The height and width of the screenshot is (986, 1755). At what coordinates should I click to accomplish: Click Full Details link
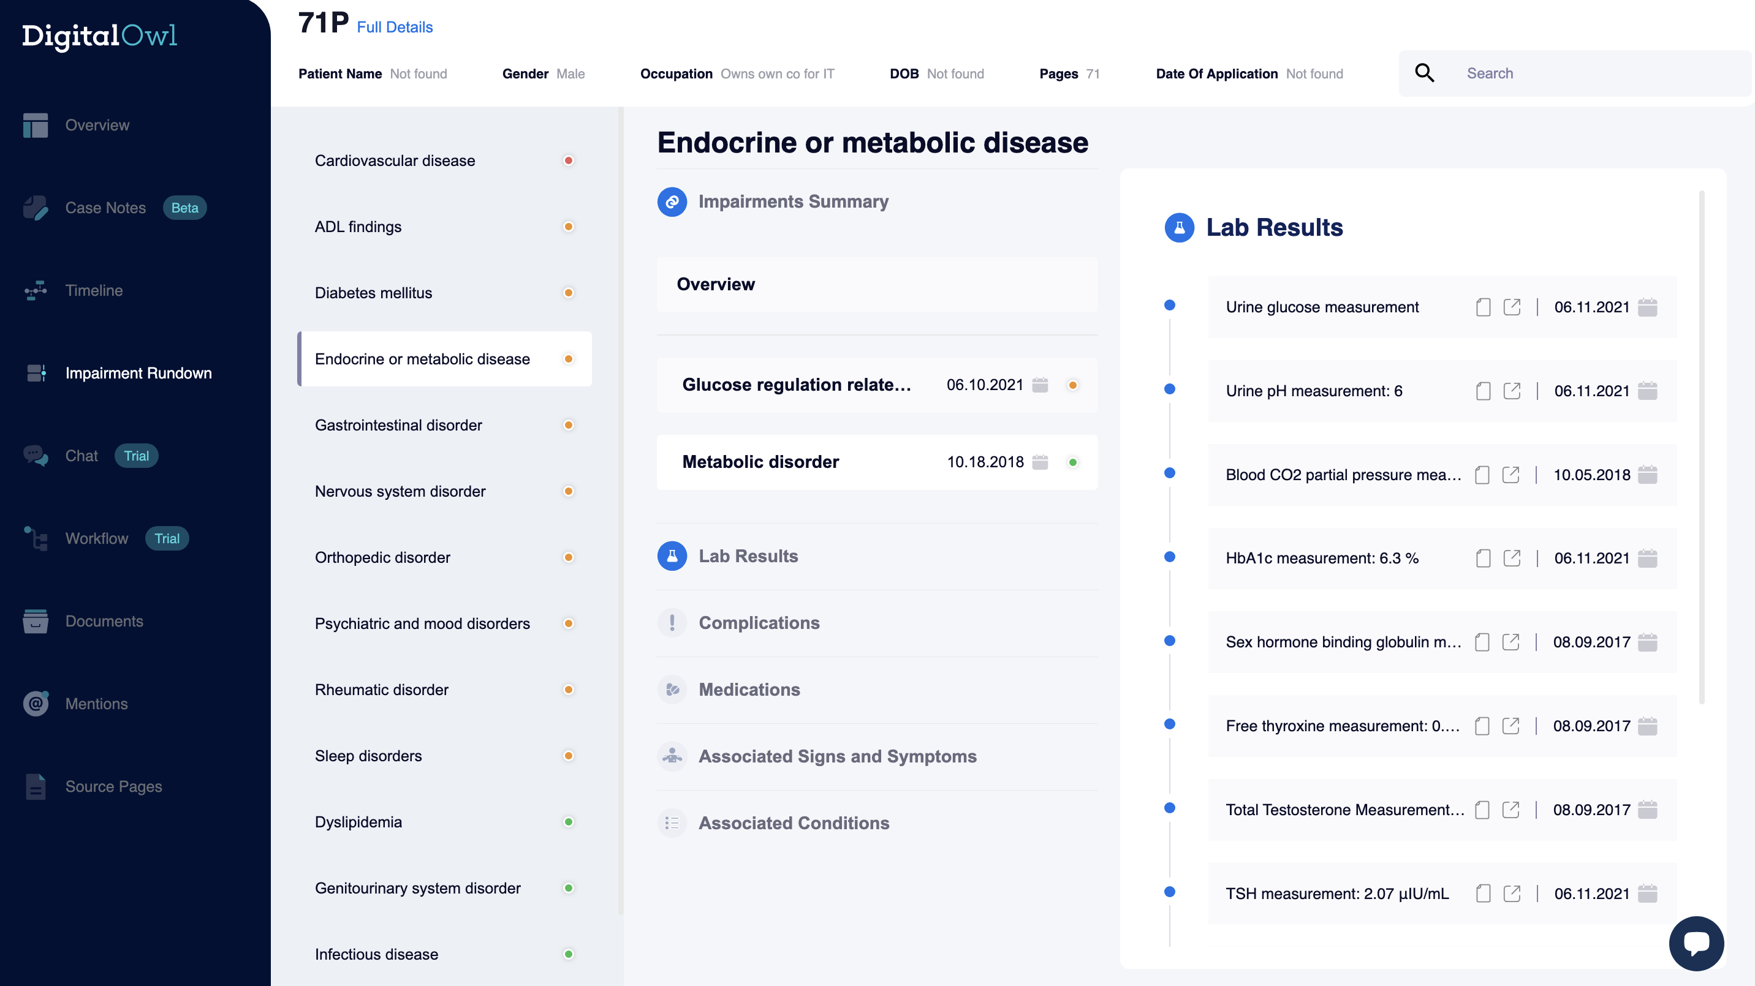pos(392,26)
